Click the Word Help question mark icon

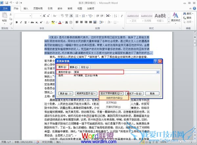tap(194, 8)
